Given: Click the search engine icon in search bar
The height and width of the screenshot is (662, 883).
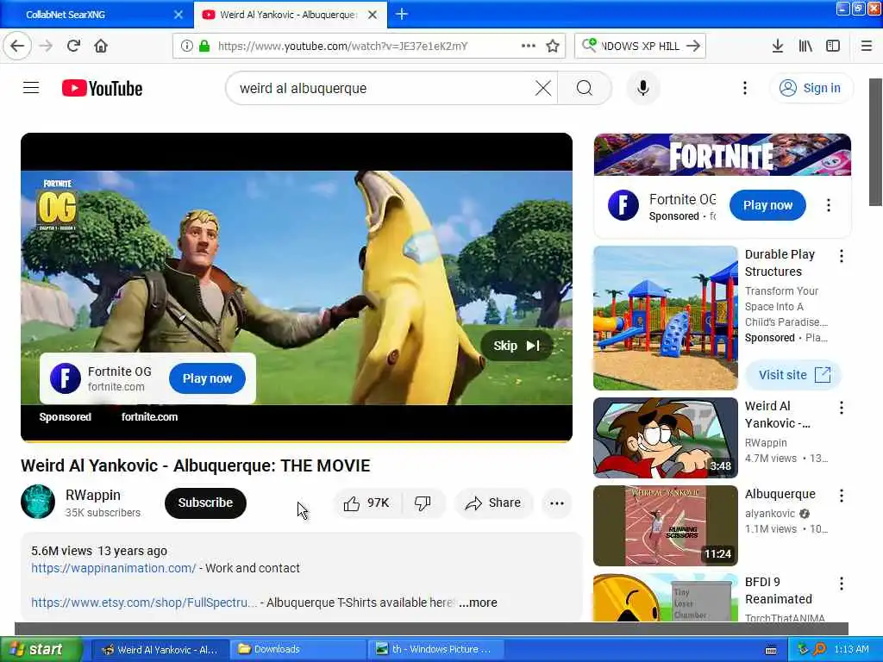Looking at the screenshot, I should (589, 45).
